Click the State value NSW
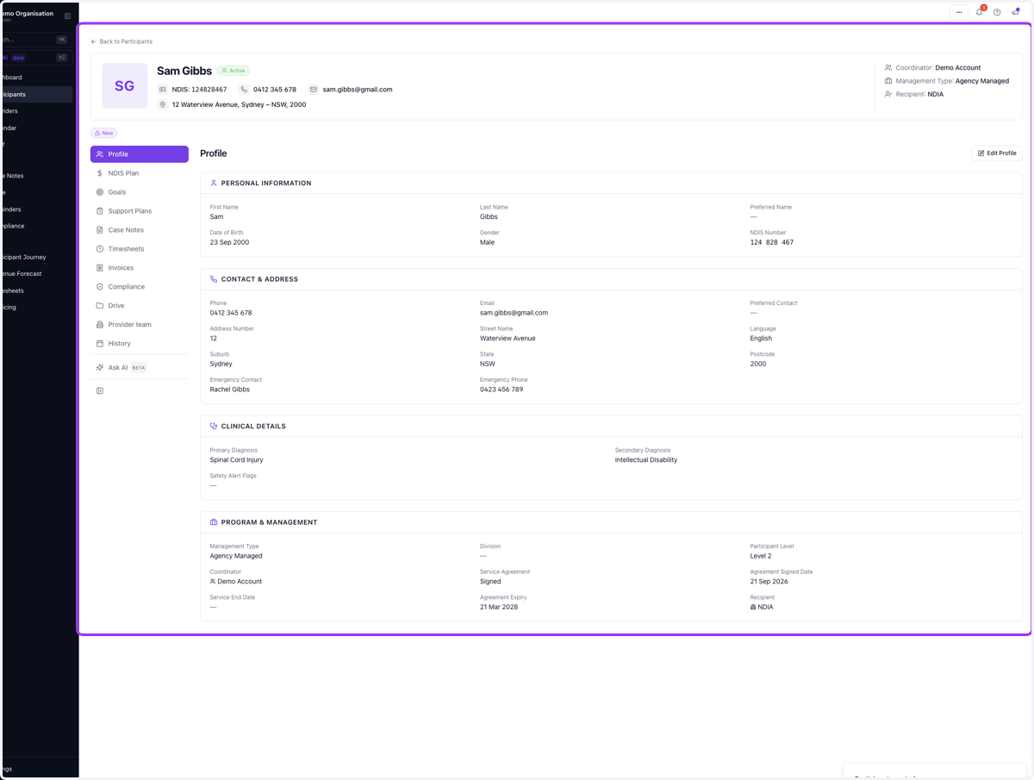This screenshot has width=1034, height=780. pos(488,364)
